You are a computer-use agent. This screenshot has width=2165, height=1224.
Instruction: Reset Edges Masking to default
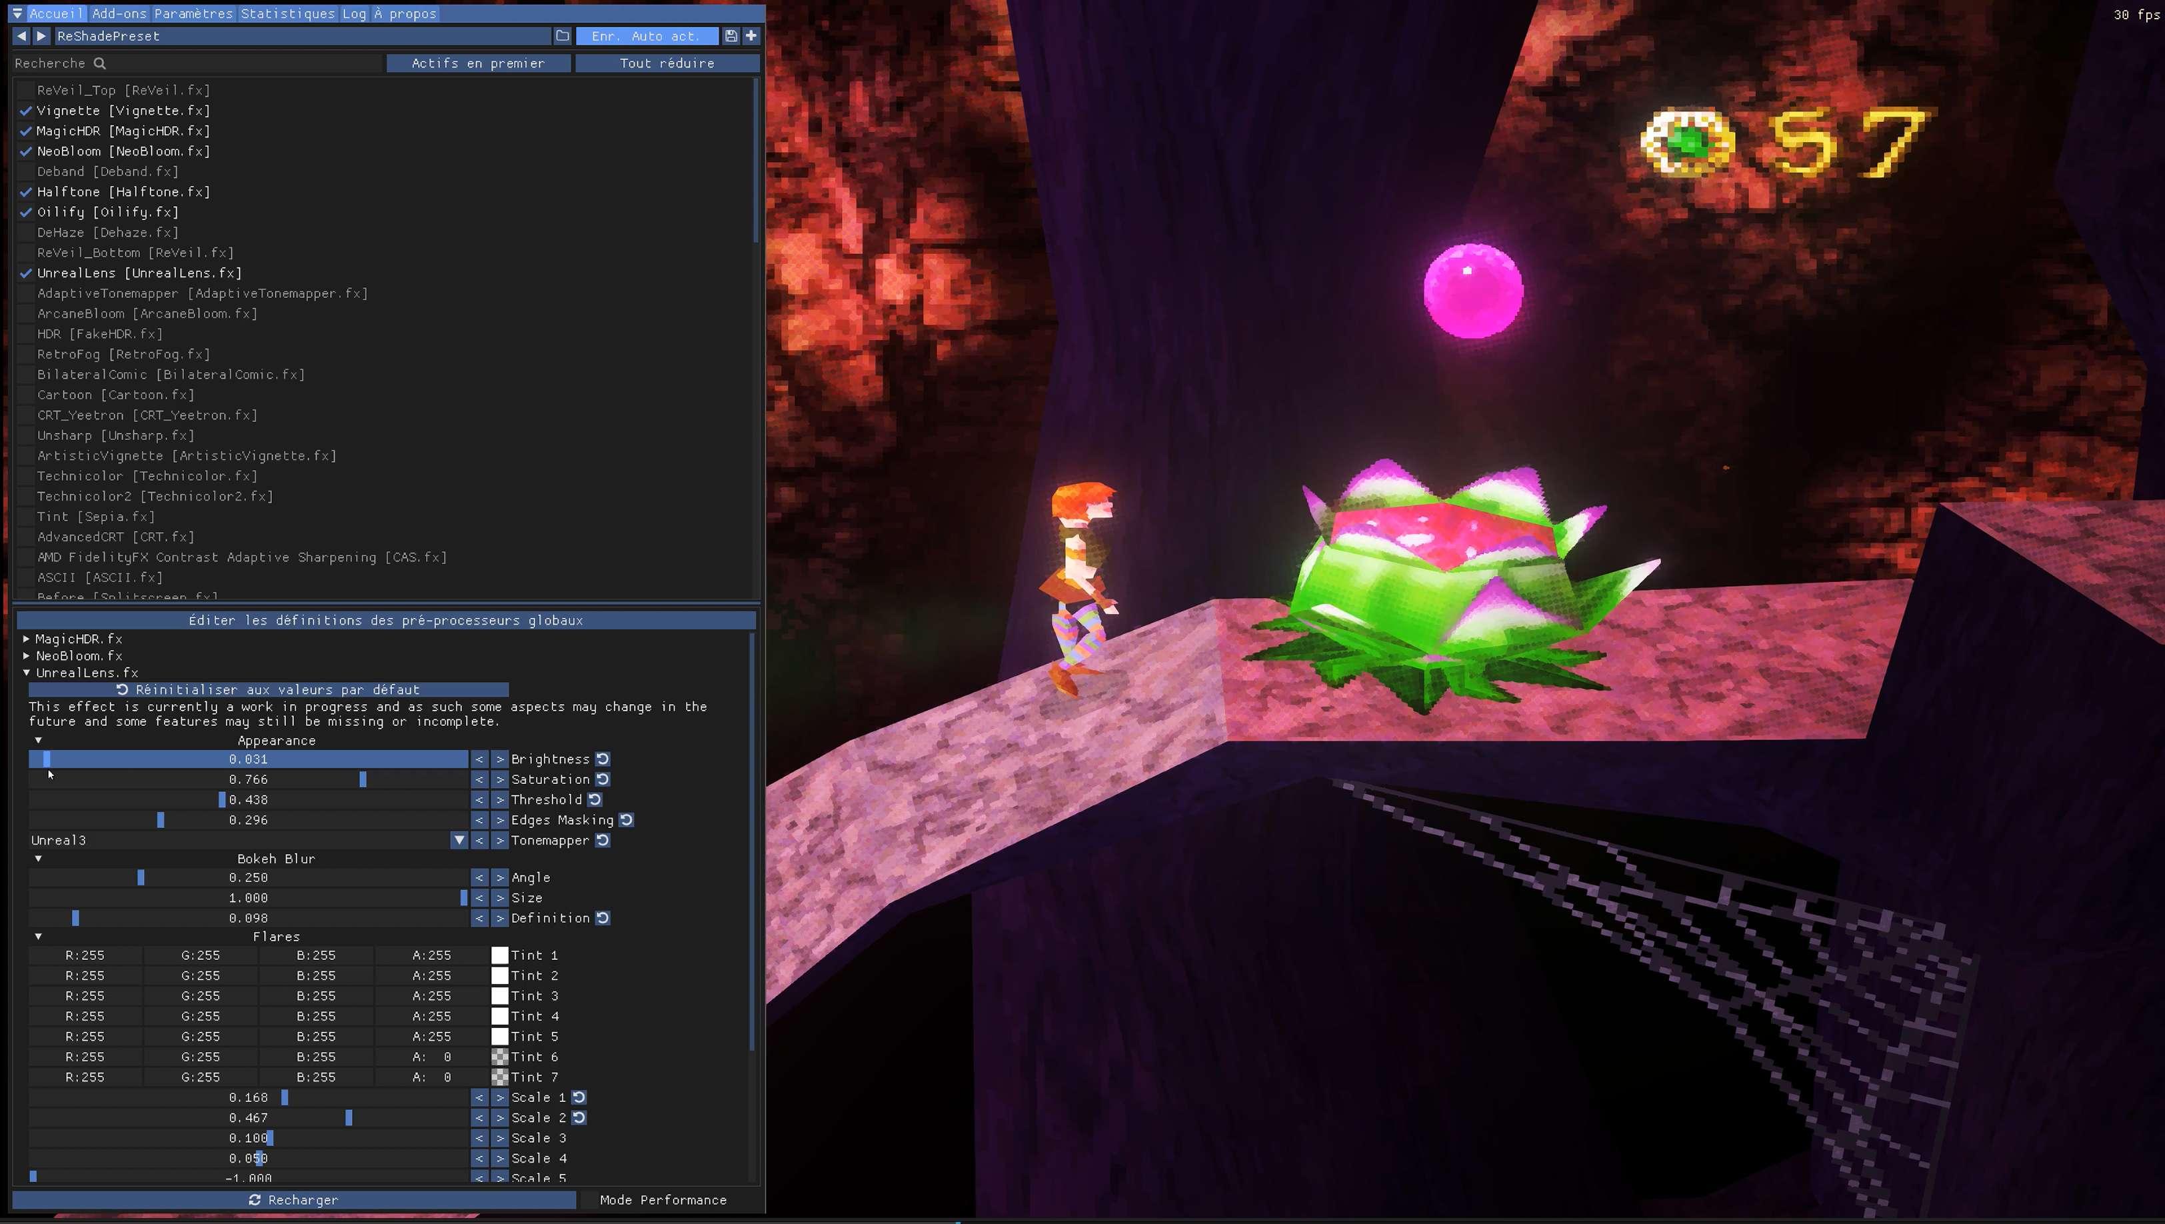pyautogui.click(x=626, y=819)
